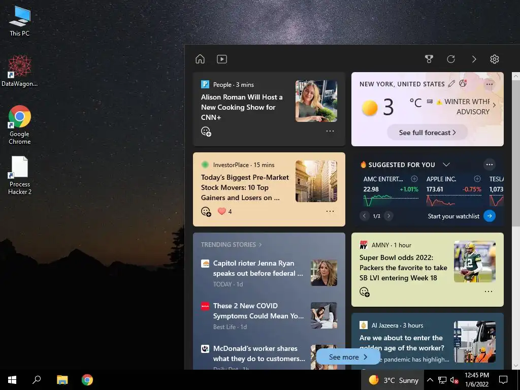Click the blue Start your watchlist arrow
Image resolution: width=520 pixels, height=390 pixels.
pos(490,216)
